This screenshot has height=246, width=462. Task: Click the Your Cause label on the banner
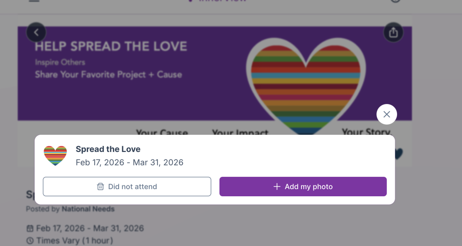click(x=162, y=133)
